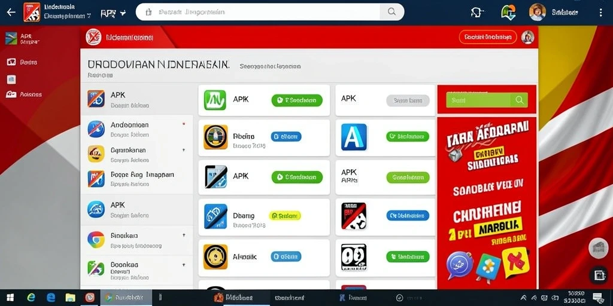Screen dimensions: 613x306
Task: Click blue button beside red-black app icon
Action: (408, 215)
